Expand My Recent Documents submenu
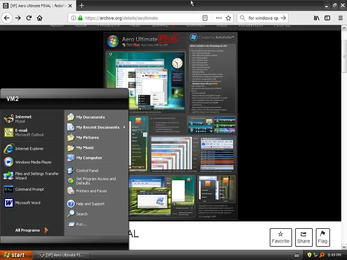The image size is (347, 260). (97, 127)
